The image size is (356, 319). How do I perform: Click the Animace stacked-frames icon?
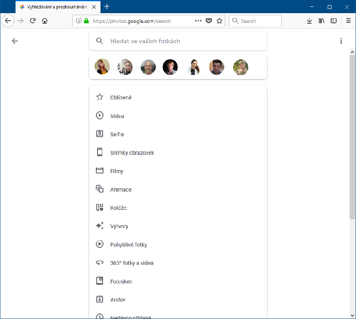click(99, 189)
